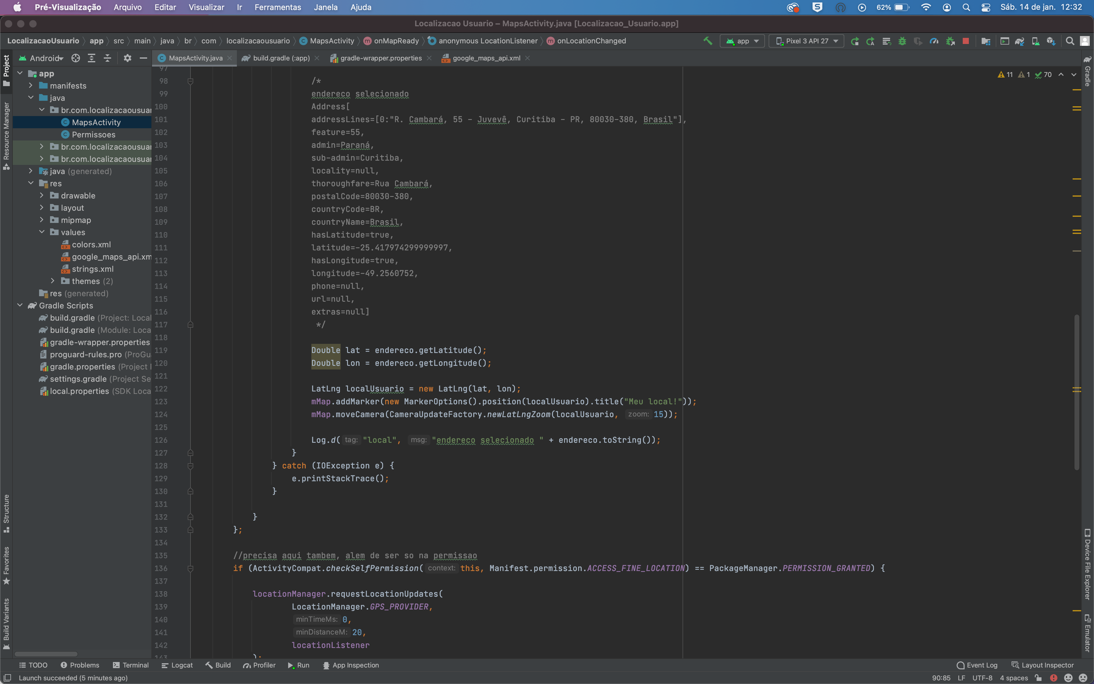1094x684 pixels.
Task: Open Project panel gear options
Action: [x=128, y=58]
